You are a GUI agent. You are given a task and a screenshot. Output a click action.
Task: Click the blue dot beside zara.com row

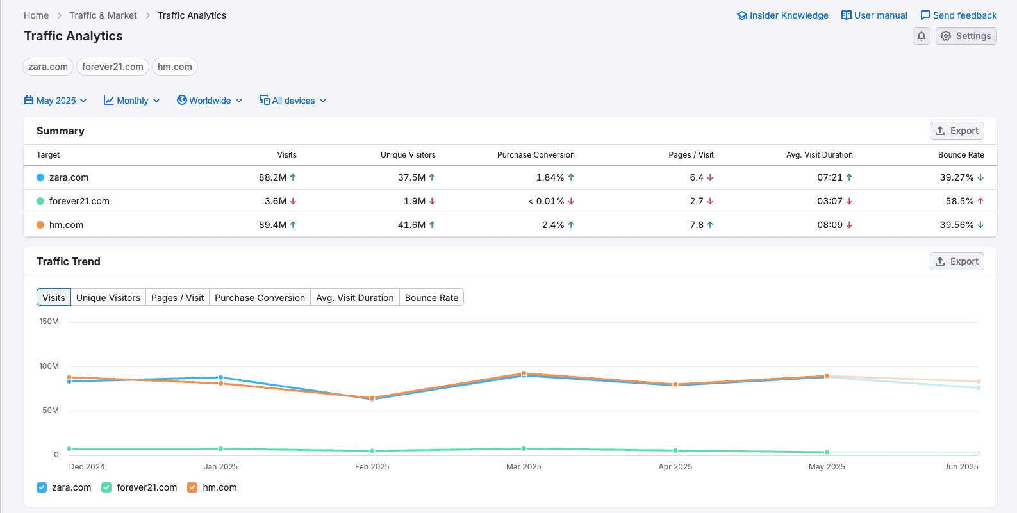point(40,177)
